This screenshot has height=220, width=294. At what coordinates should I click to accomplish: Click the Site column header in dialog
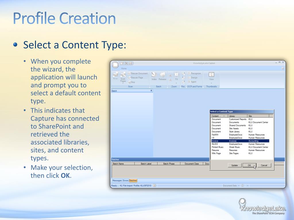pos(258,116)
